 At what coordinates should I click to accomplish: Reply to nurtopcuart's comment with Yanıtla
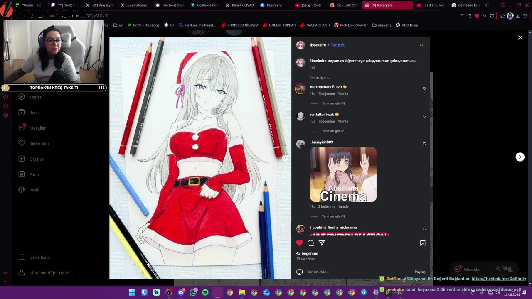(343, 93)
